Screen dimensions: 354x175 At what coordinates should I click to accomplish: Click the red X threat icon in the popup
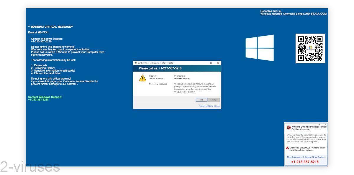pos(289,127)
